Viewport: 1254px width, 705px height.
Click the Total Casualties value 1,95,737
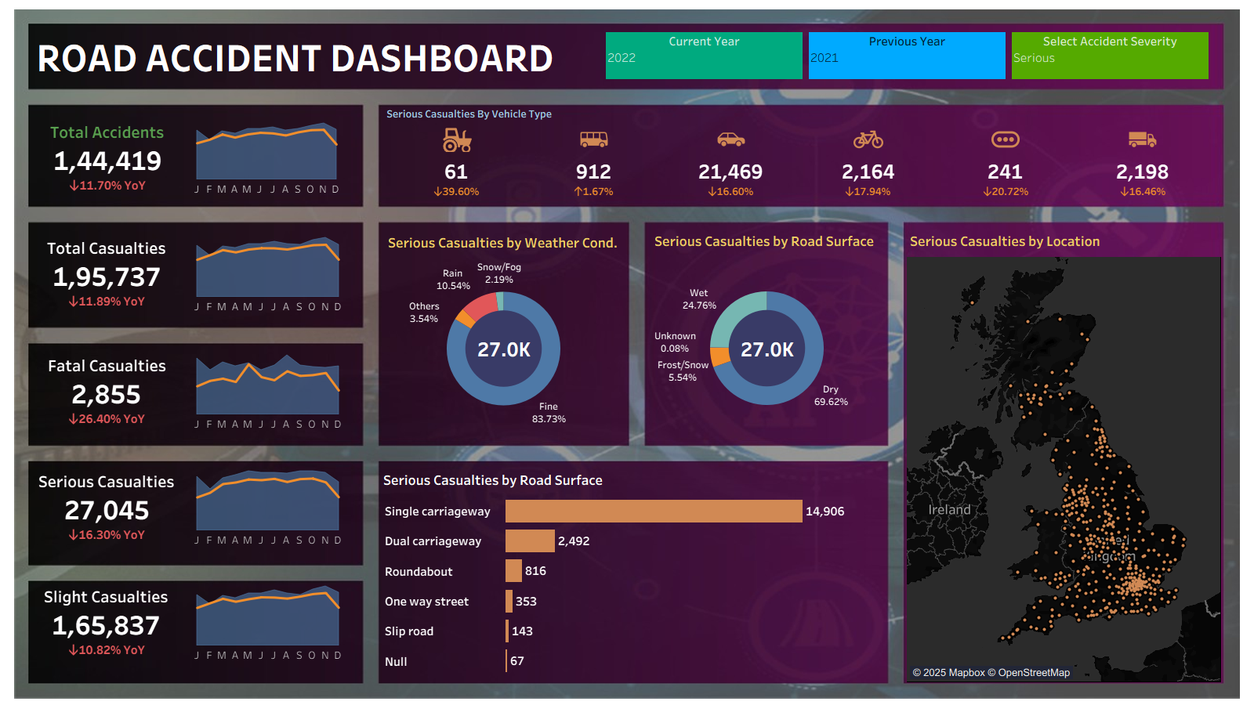click(107, 277)
